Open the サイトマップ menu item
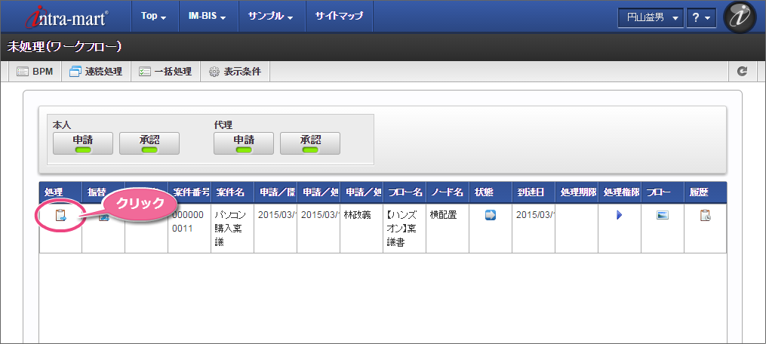 (339, 16)
